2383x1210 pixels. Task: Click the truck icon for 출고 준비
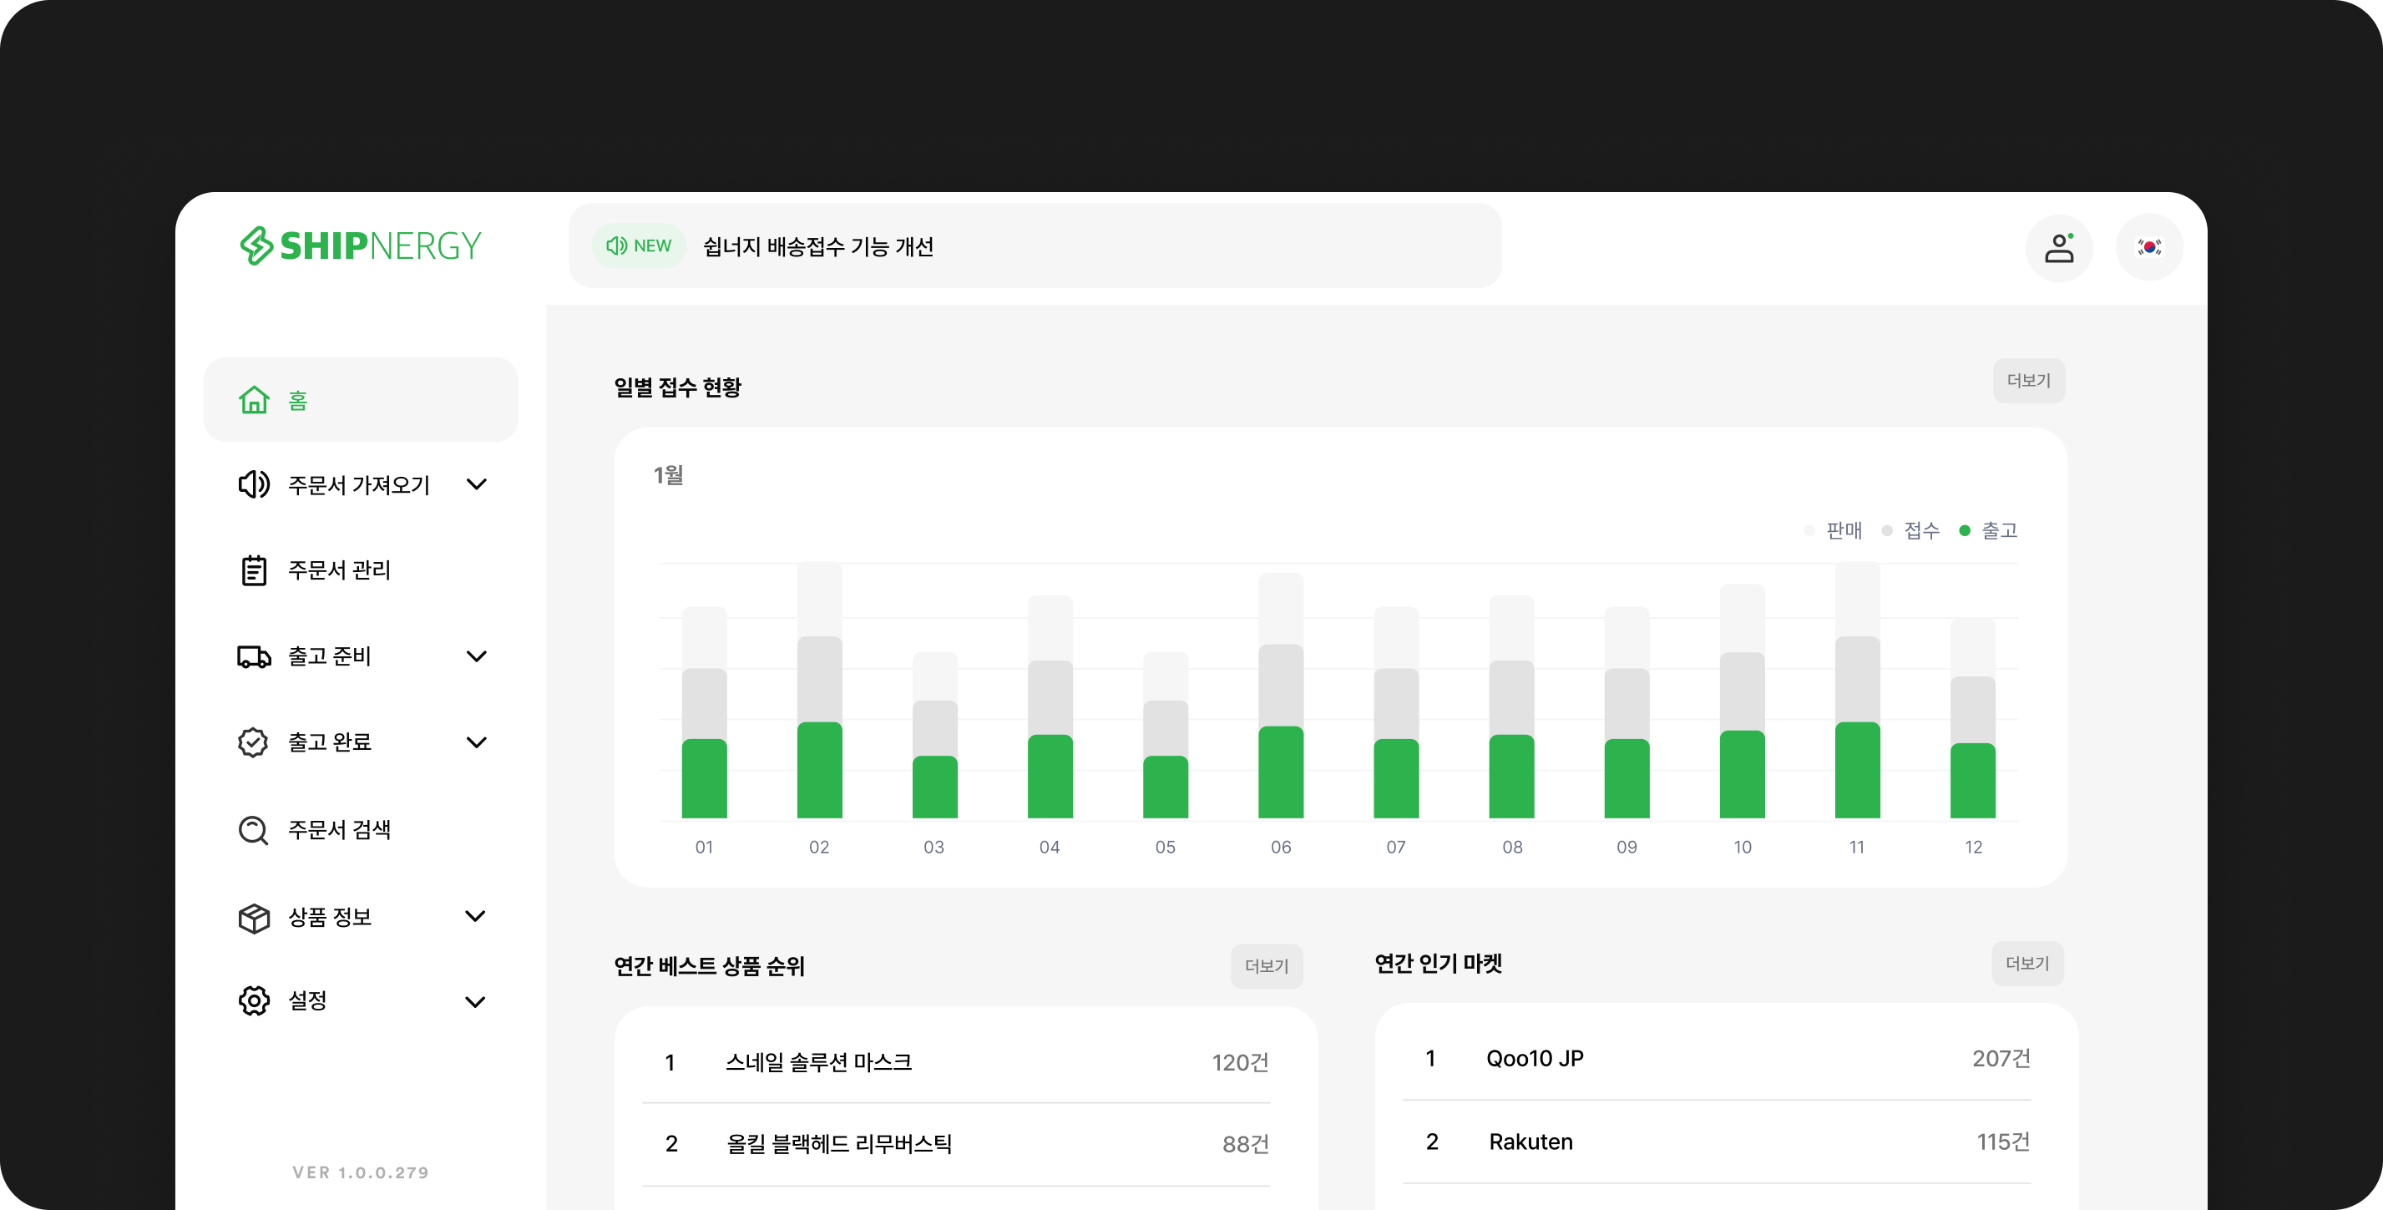254,656
